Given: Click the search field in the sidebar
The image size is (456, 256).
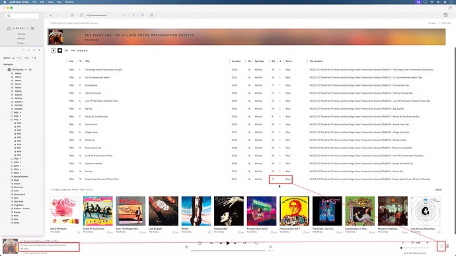Looking at the screenshot, I should pos(22,16).
